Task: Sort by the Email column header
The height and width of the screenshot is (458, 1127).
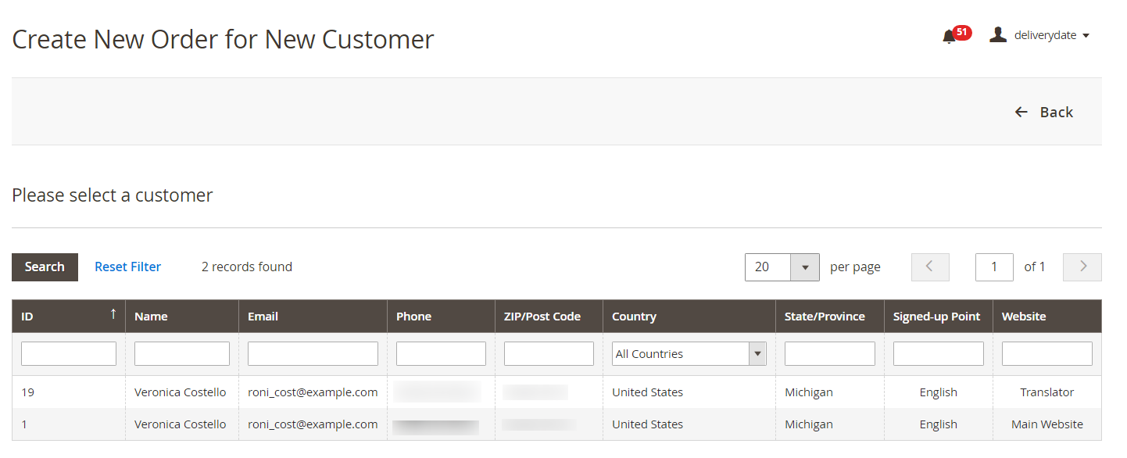Action: (x=263, y=317)
